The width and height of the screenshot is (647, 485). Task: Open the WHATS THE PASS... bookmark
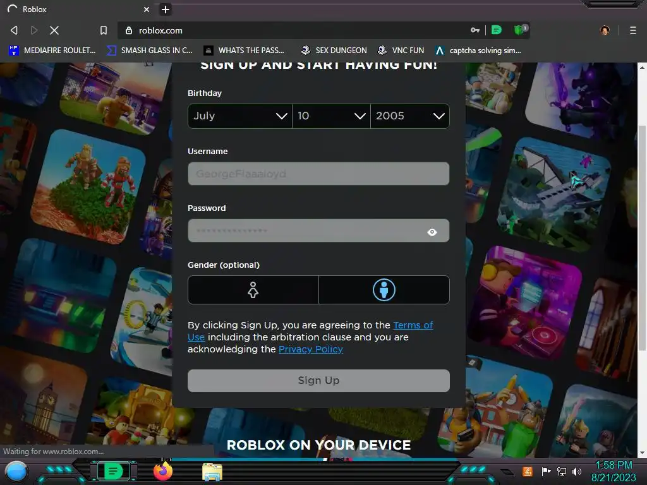[x=244, y=51]
